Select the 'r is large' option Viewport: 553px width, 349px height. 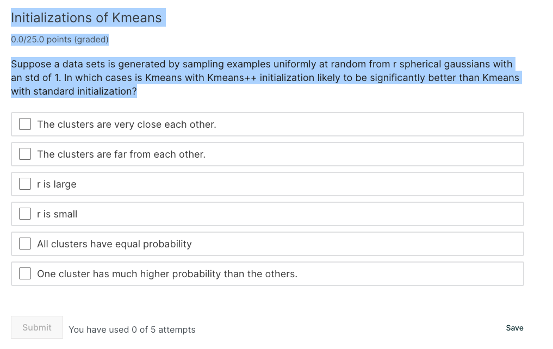click(x=24, y=184)
